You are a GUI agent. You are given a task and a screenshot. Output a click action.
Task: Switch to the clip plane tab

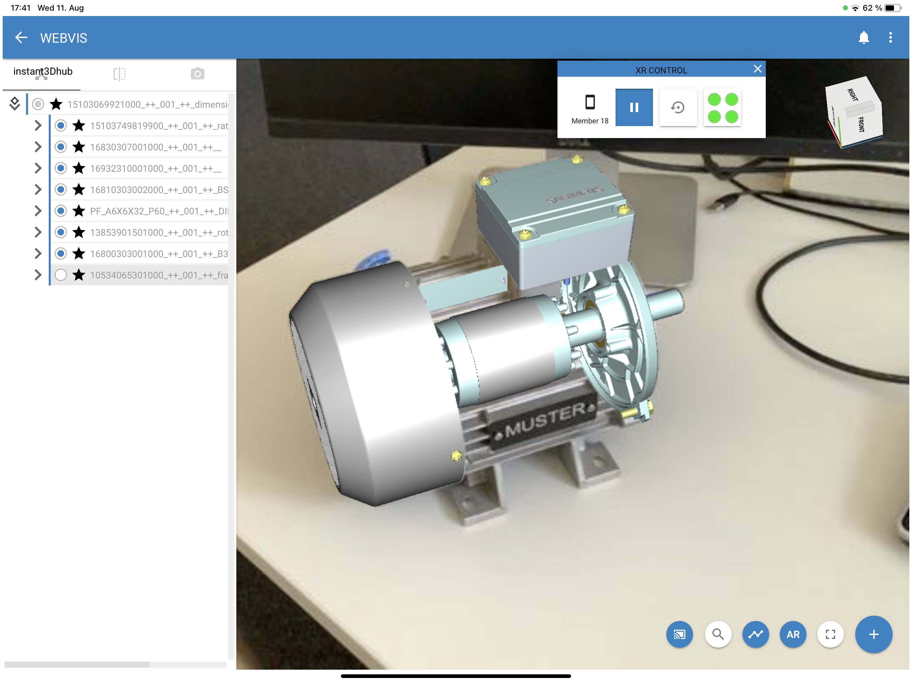click(x=119, y=74)
